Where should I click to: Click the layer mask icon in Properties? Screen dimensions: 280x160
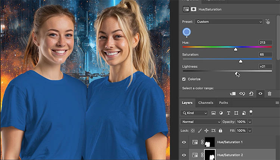[193, 9]
